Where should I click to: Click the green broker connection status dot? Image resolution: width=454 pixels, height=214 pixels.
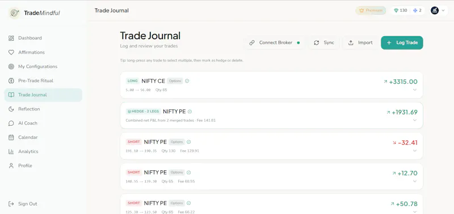[x=299, y=42]
